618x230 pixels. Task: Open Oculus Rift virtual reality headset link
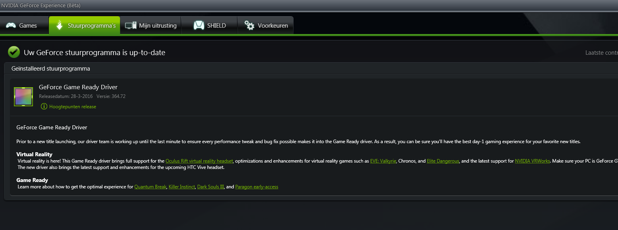199,161
